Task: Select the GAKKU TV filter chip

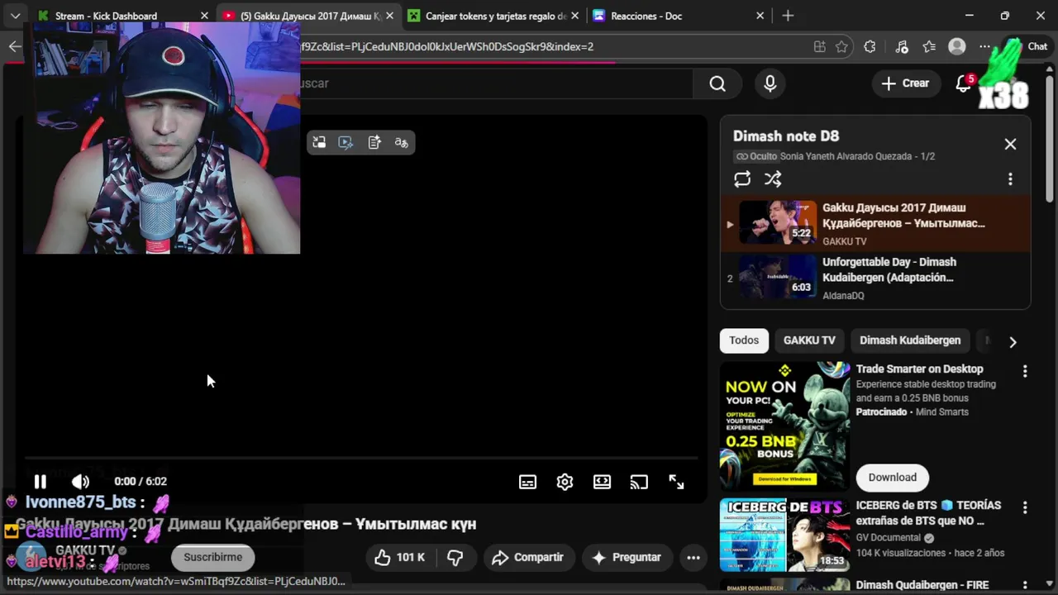Action: [809, 340]
